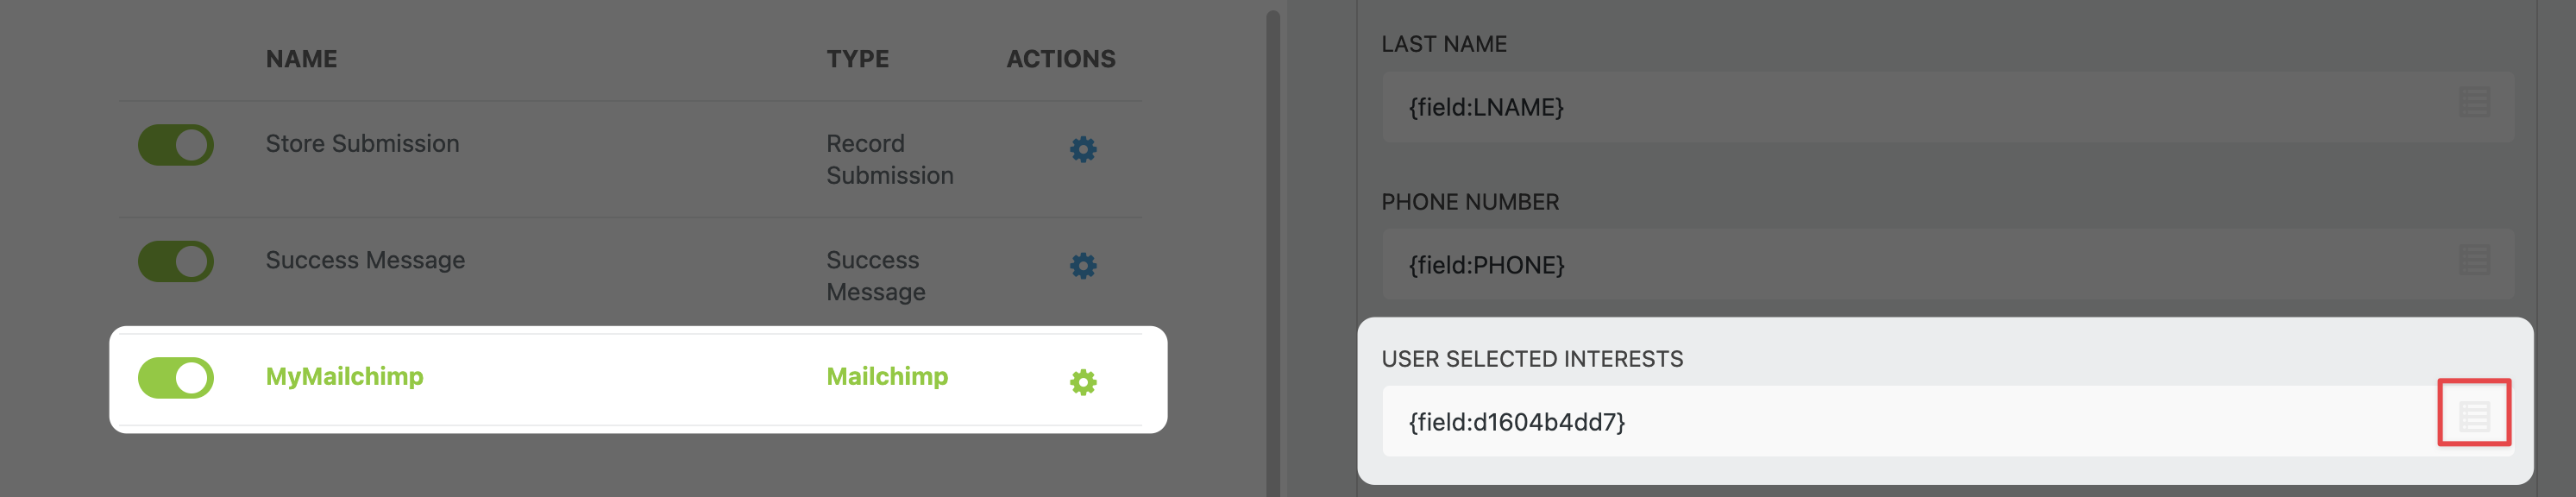Viewport: 2576px width, 497px height.
Task: Click the actions list vertical scrollbar
Action: click(x=1273, y=250)
